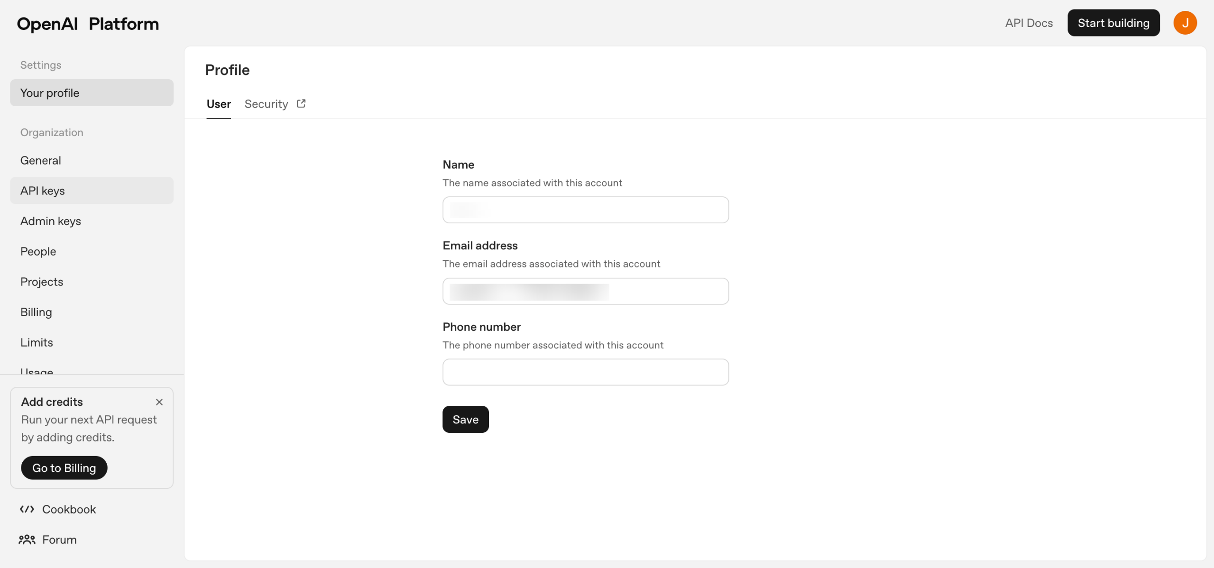
Task: Select Projects in the sidebar
Action: (x=42, y=282)
